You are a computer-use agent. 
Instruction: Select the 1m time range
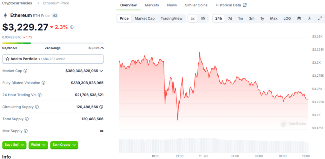click(241, 18)
